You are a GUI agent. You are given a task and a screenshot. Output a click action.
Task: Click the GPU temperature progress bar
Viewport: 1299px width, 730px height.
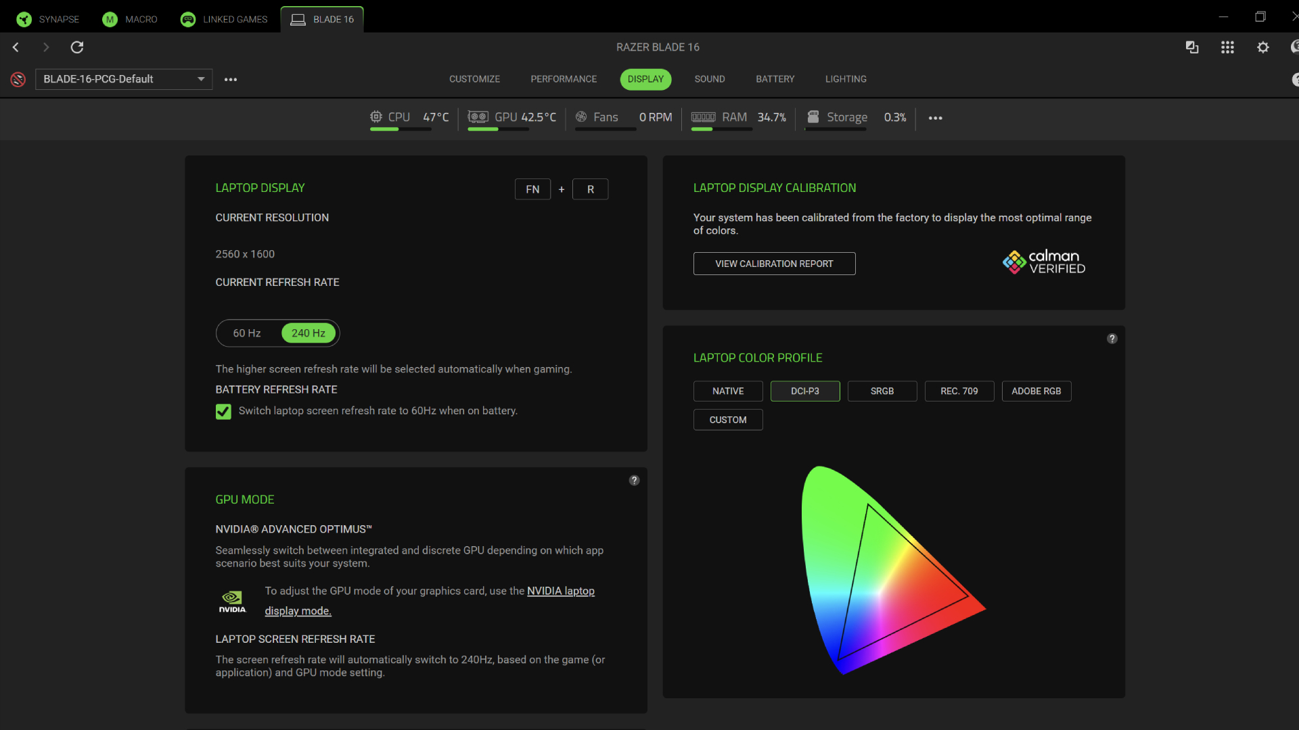498,129
